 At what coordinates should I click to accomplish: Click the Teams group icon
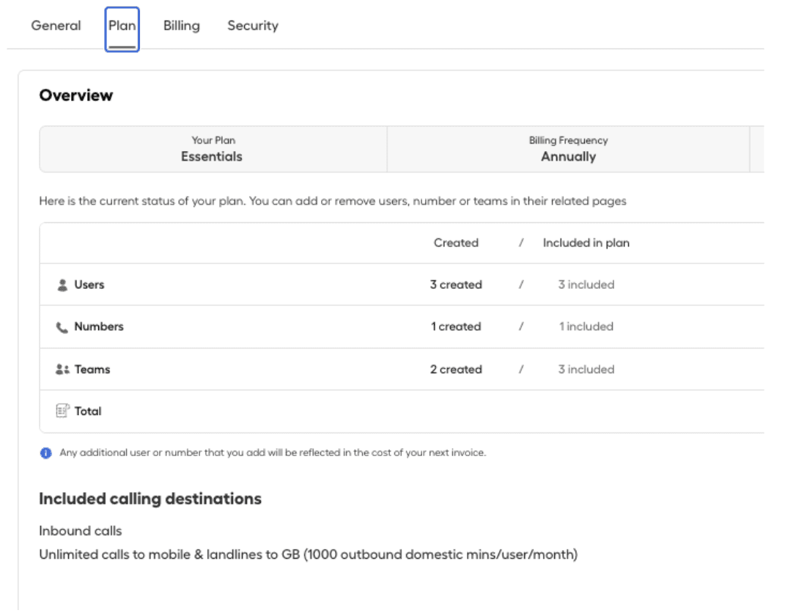(65, 369)
